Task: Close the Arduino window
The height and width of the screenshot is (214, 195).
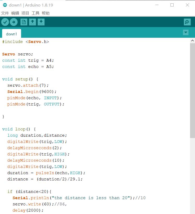Action: [187, 5]
